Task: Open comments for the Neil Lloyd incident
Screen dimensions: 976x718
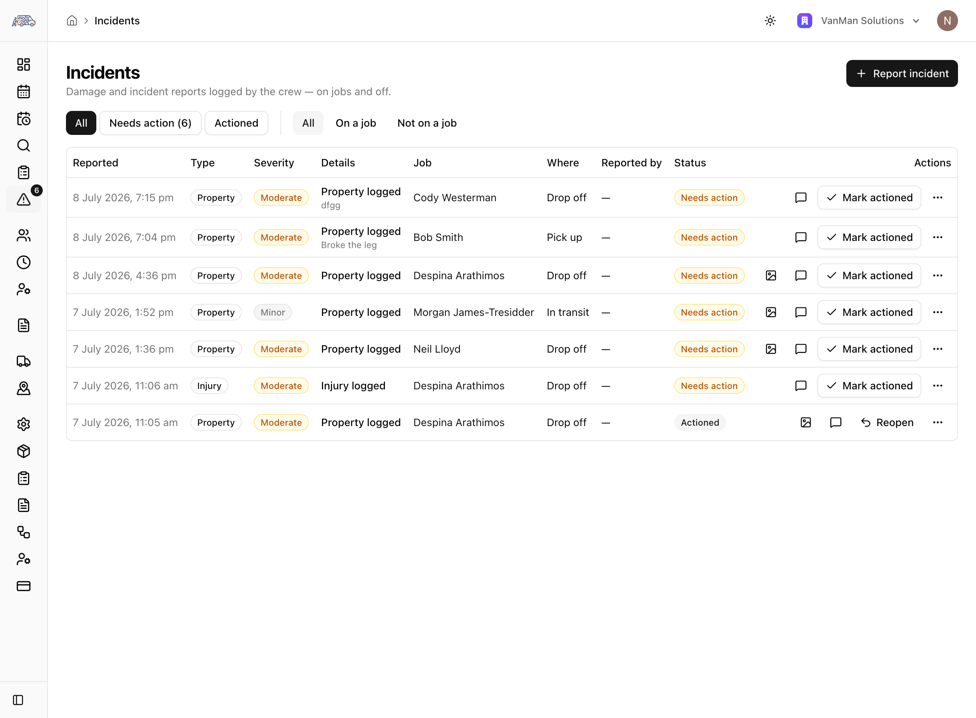Action: 800,349
